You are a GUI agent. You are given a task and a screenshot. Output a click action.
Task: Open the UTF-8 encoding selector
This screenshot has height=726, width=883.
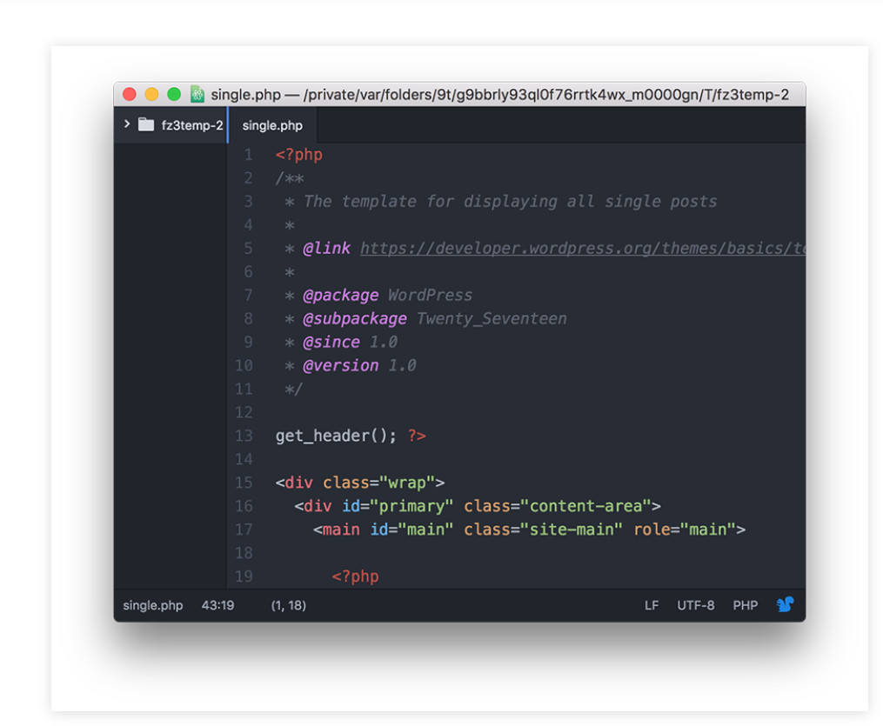[x=695, y=604]
